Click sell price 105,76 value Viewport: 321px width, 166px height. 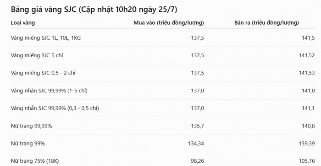coord(307,161)
